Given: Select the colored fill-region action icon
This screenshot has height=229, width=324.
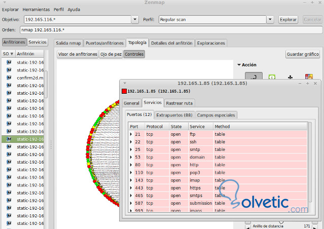Looking at the screenshot, I should pos(309,77).
